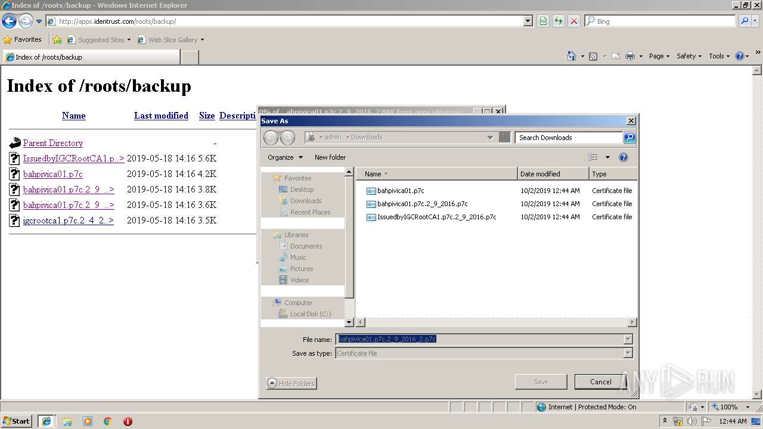Click the navigation pane vertical scrollbar
The width and height of the screenshot is (763, 429).
coord(349,247)
